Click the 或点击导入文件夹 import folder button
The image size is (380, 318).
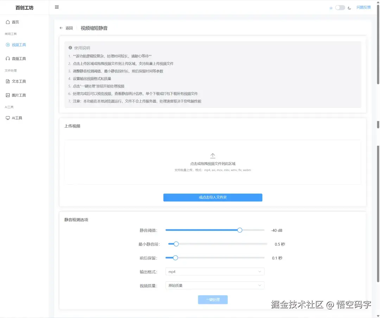[213, 197]
